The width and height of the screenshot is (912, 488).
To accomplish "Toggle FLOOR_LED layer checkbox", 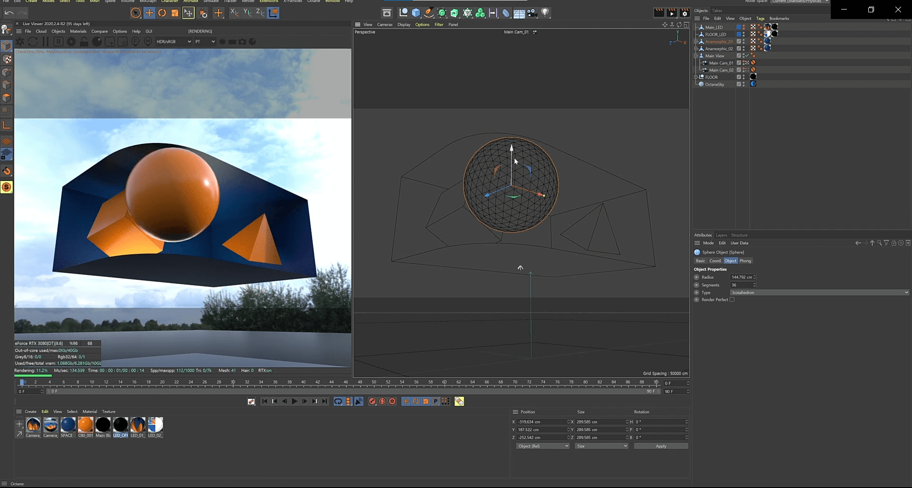I will tap(739, 34).
